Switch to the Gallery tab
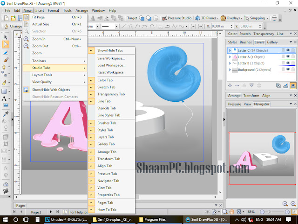This screenshot has height=224, width=298. click(x=272, y=42)
